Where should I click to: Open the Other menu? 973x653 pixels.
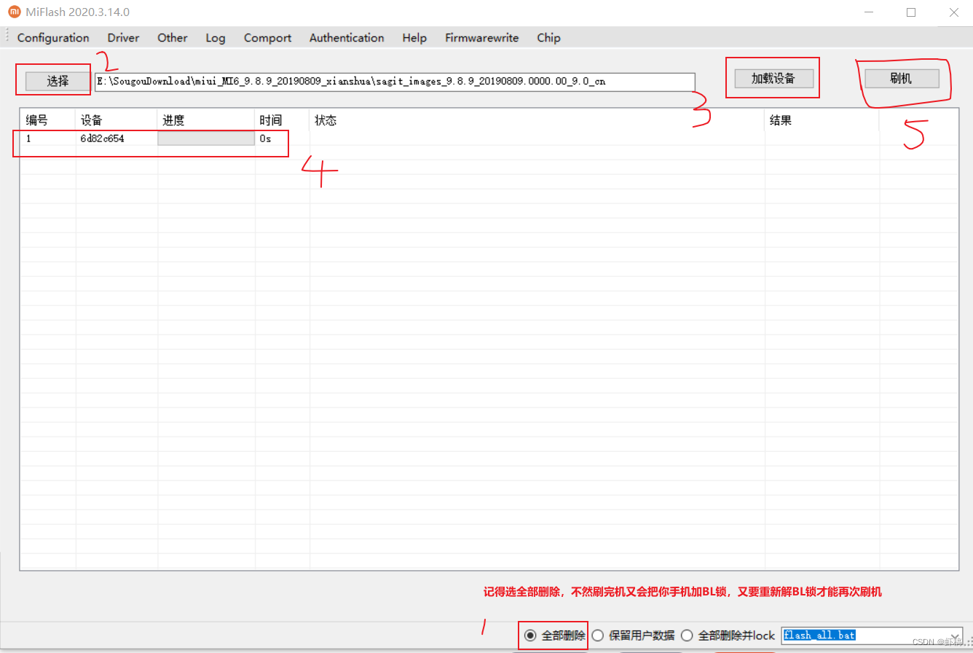(x=173, y=38)
